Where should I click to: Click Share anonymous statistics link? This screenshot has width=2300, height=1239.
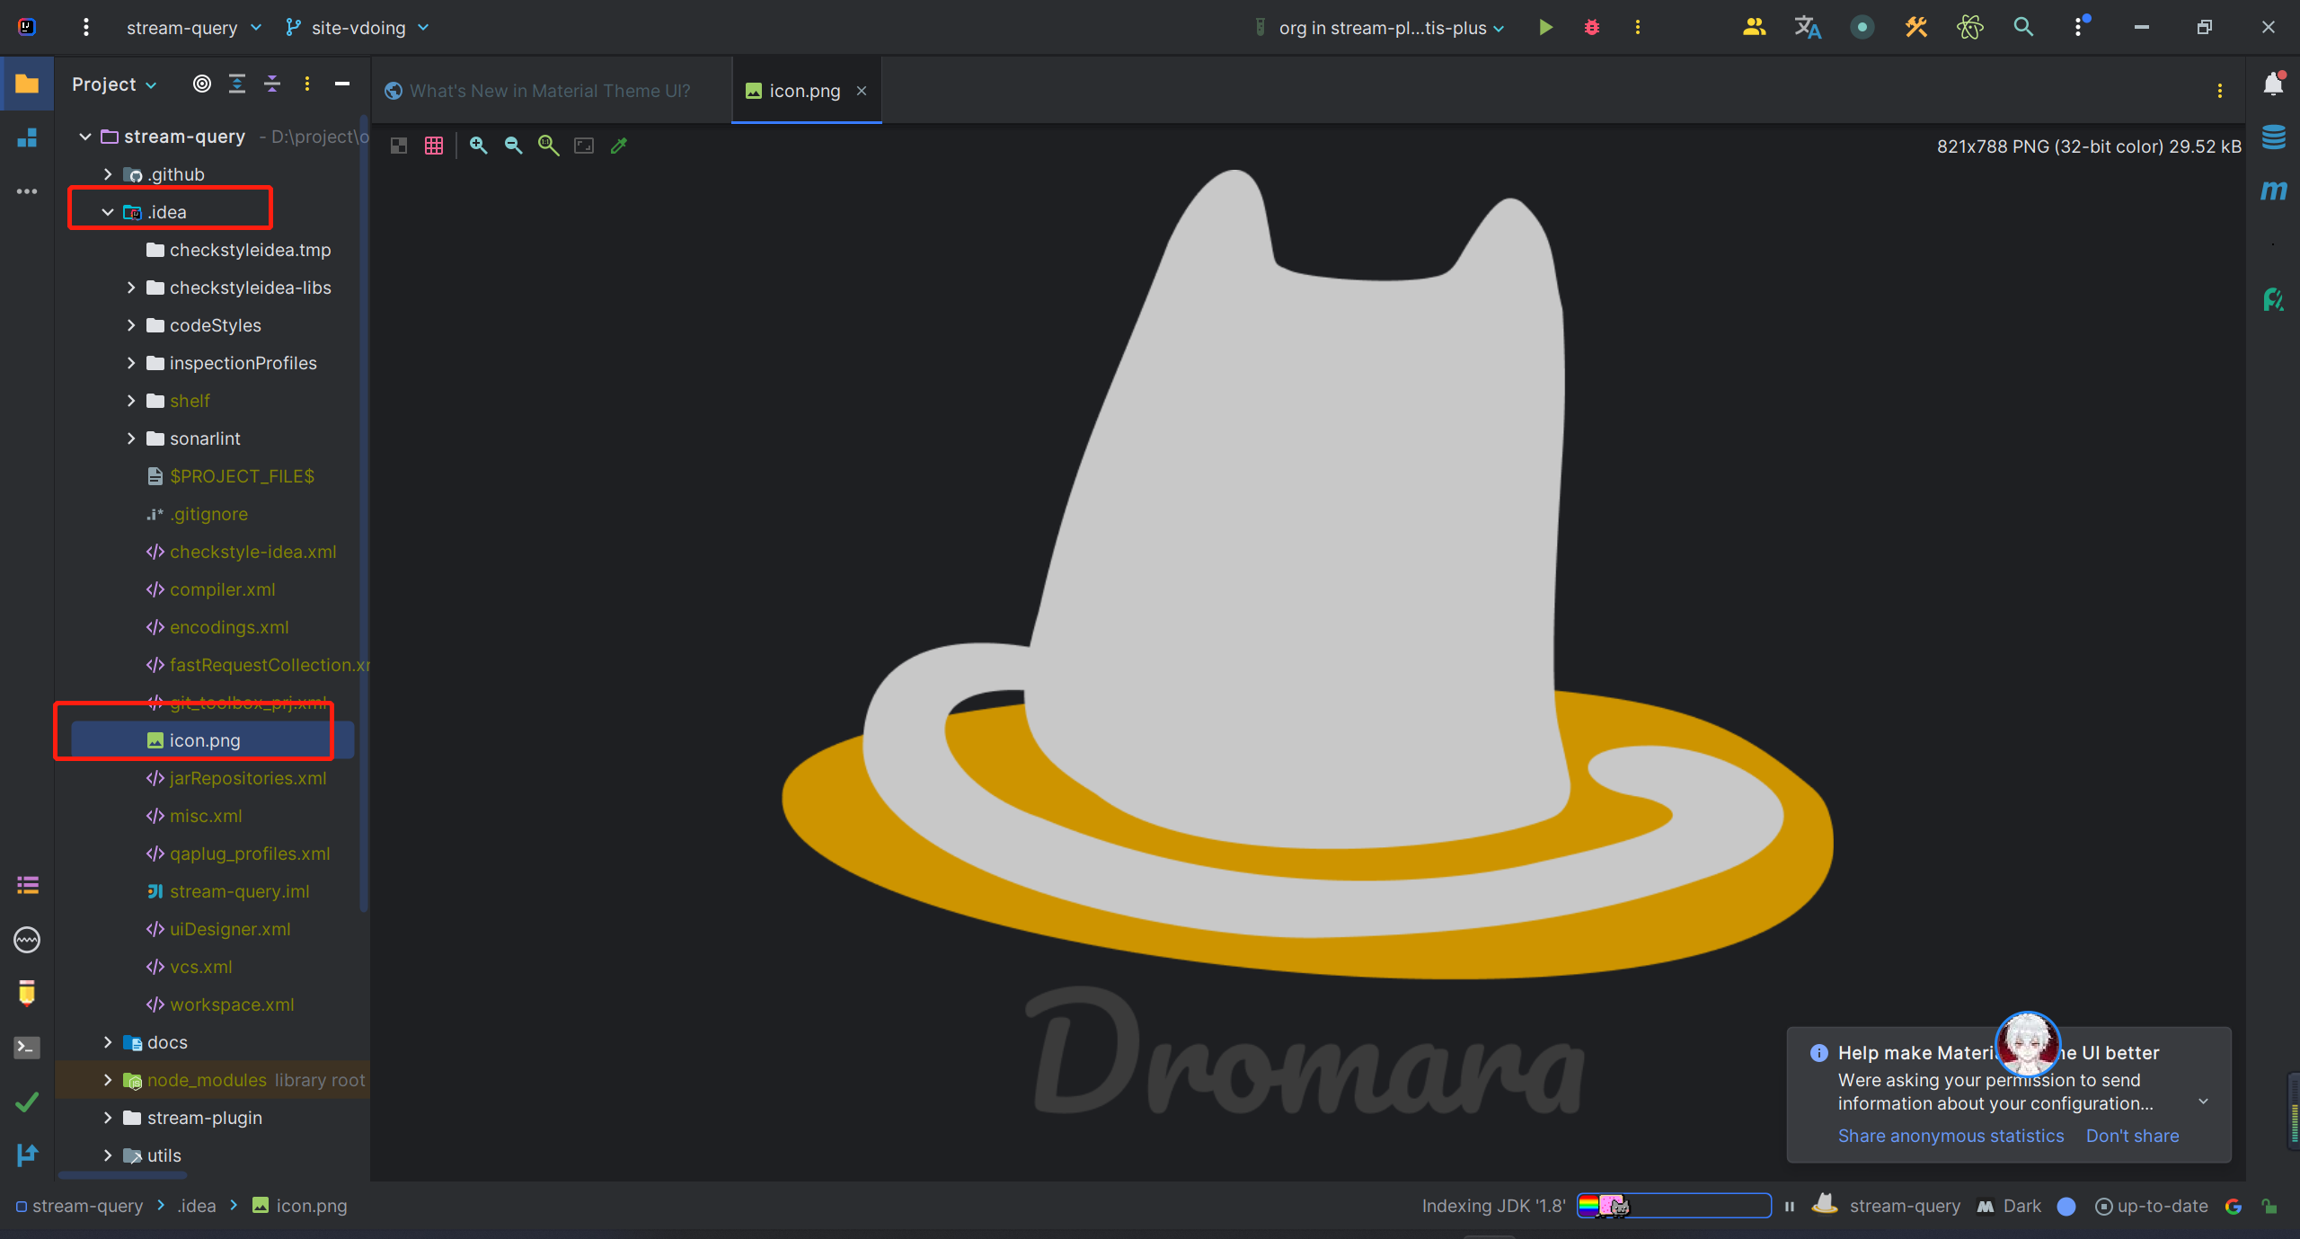tap(1951, 1137)
